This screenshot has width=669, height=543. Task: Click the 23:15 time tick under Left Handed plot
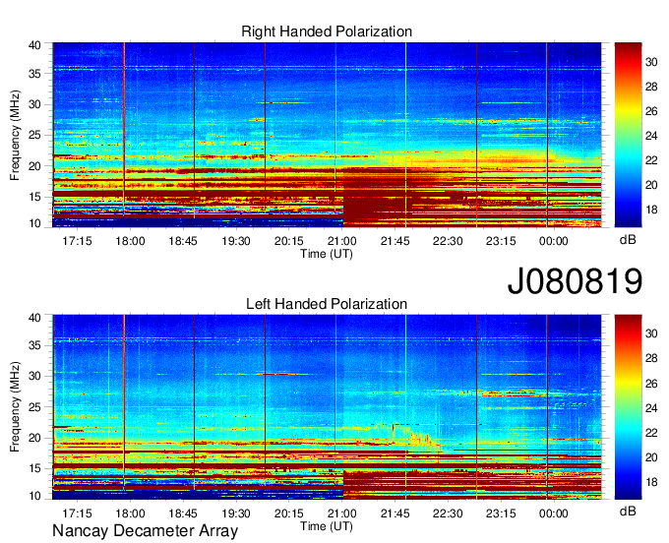pyautogui.click(x=501, y=513)
